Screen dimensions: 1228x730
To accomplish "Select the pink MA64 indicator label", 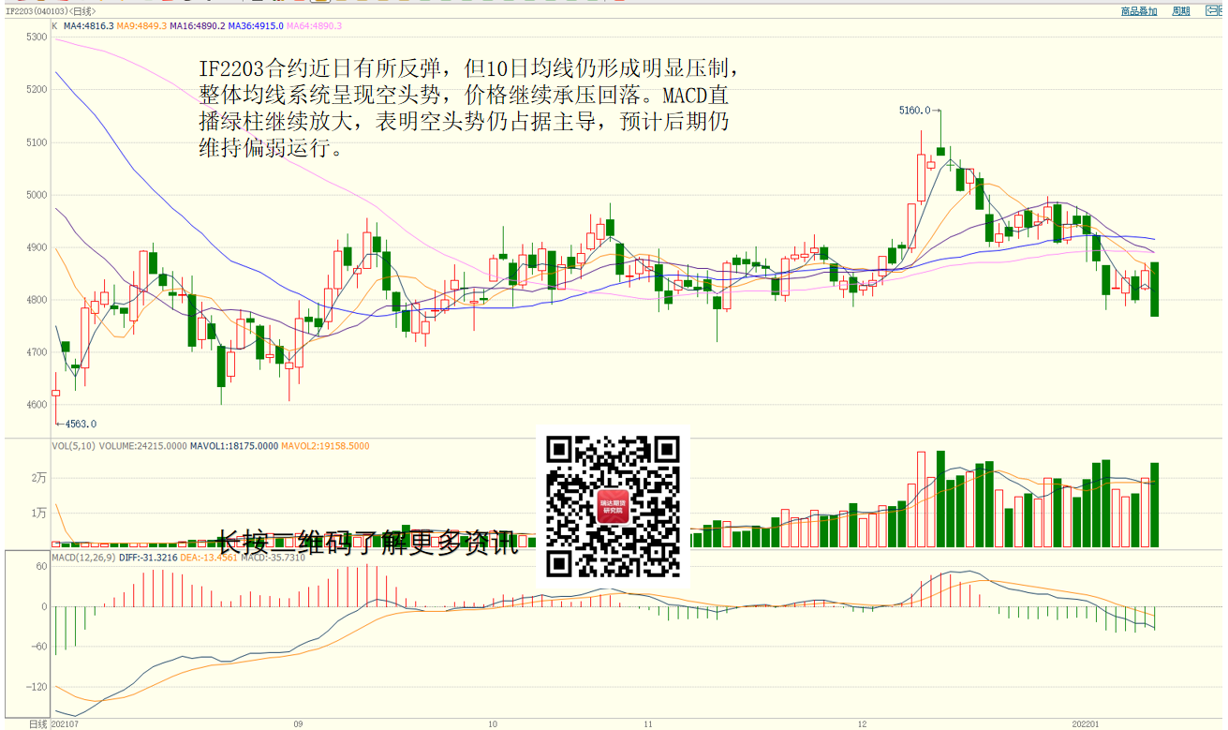I will 315,26.
